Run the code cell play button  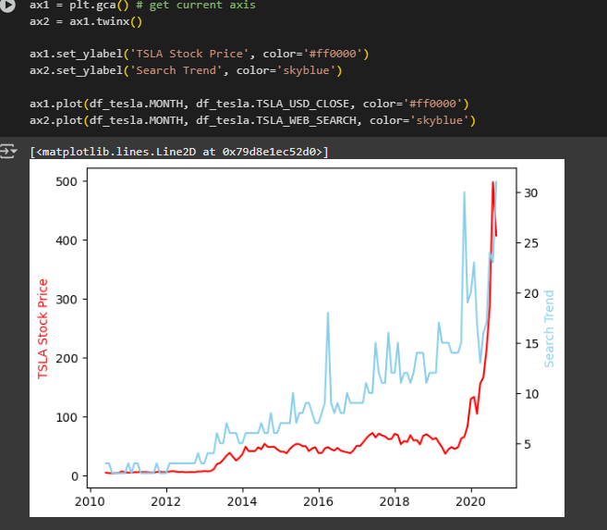coord(7,6)
